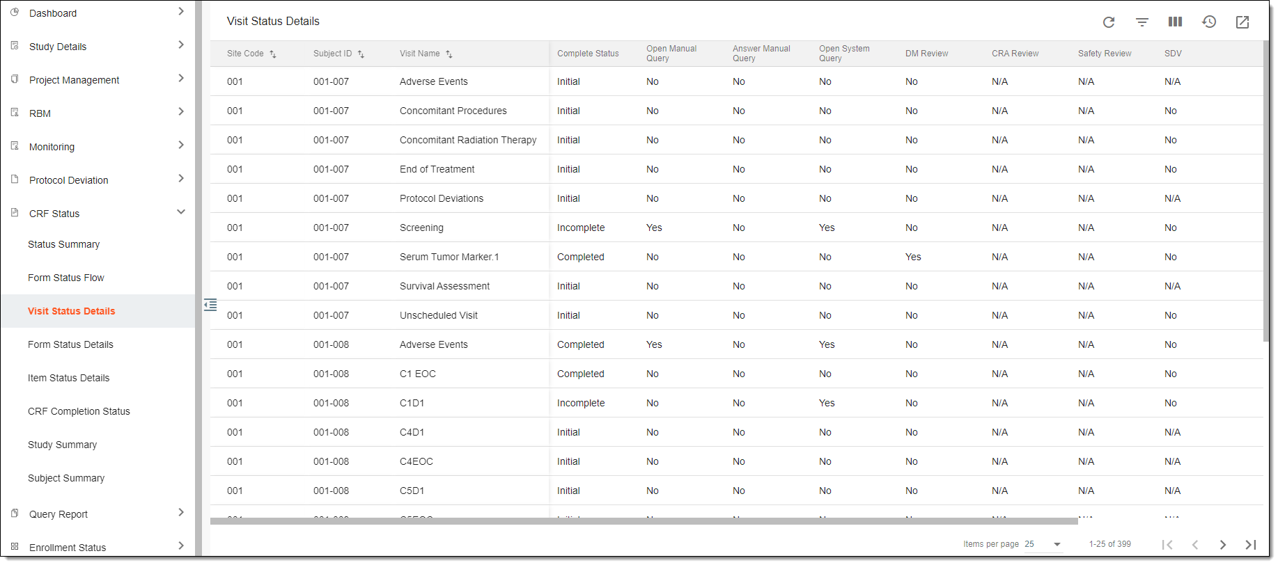Expand the RBM chevron

coord(181,111)
